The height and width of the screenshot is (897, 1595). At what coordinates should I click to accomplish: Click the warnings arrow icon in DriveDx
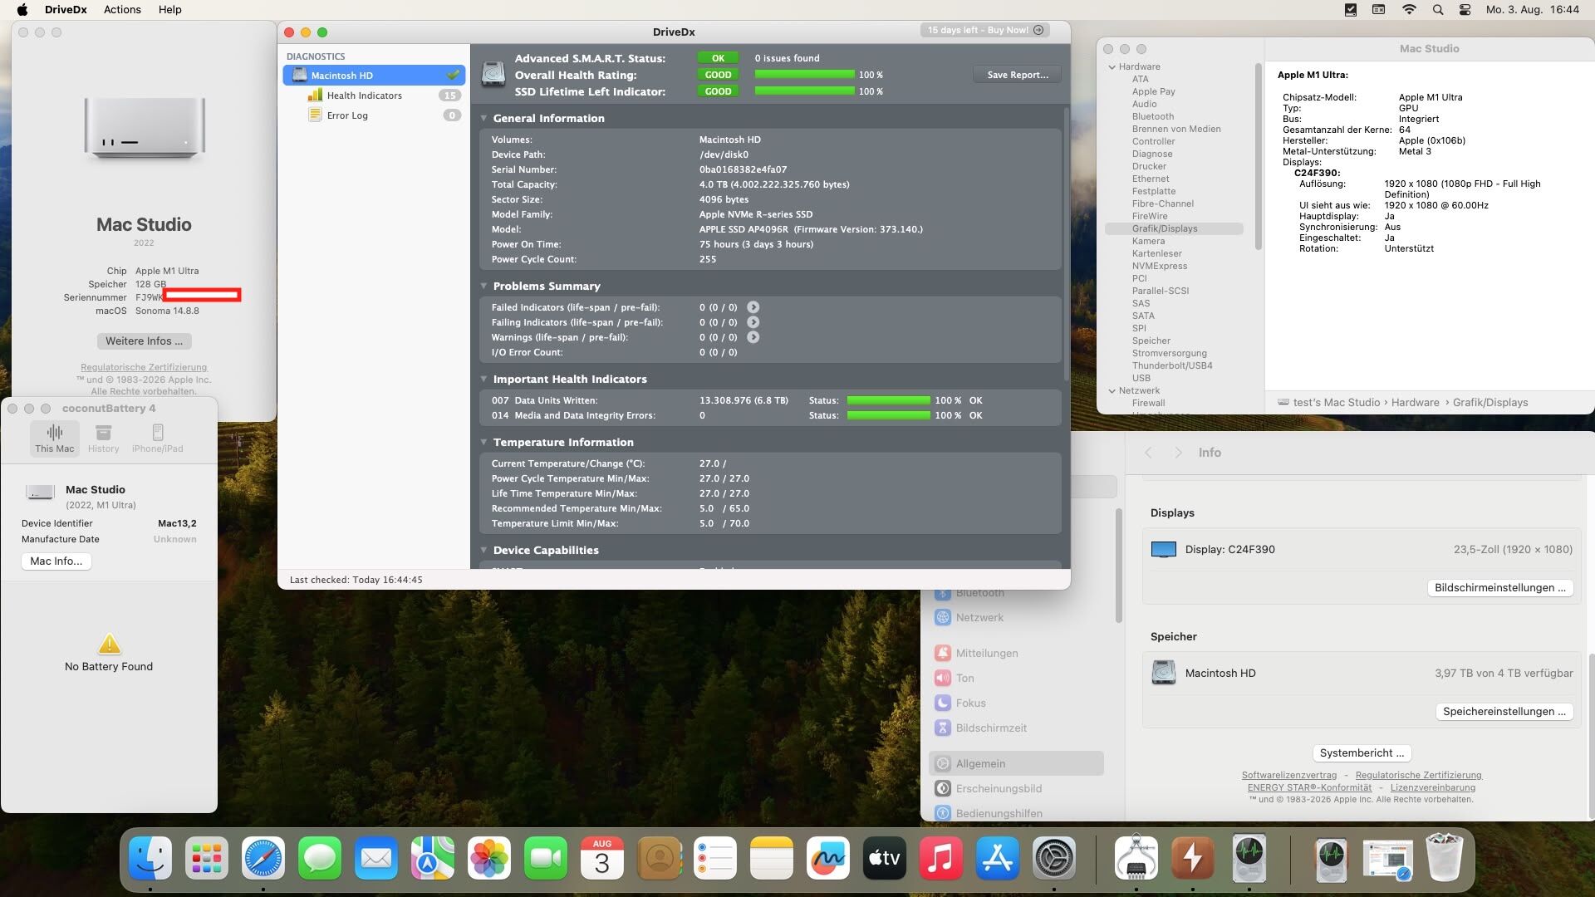tap(753, 337)
